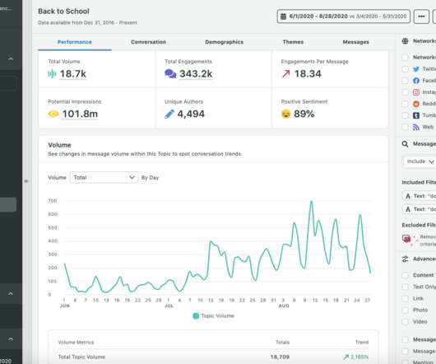Open the three-dots more options menu

tap(421, 16)
